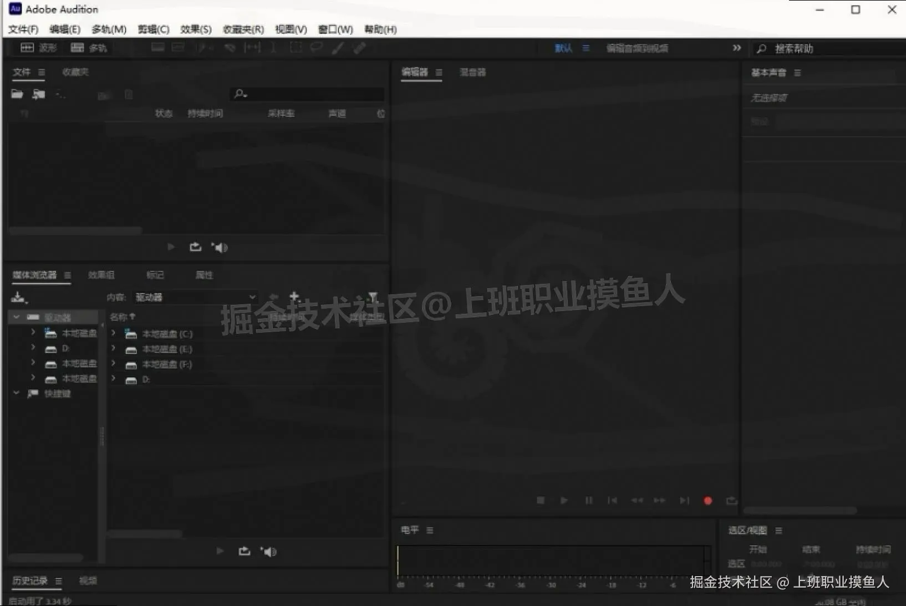Select the Lasso Selection tool

316,47
